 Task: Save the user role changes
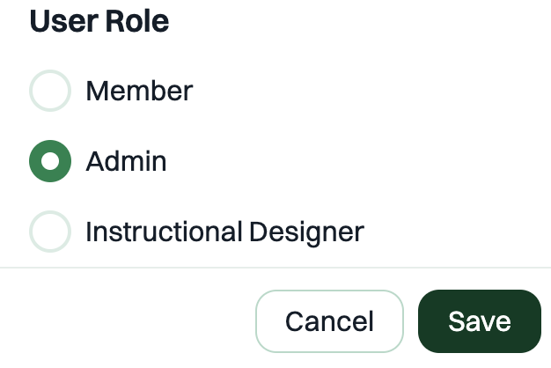[480, 321]
